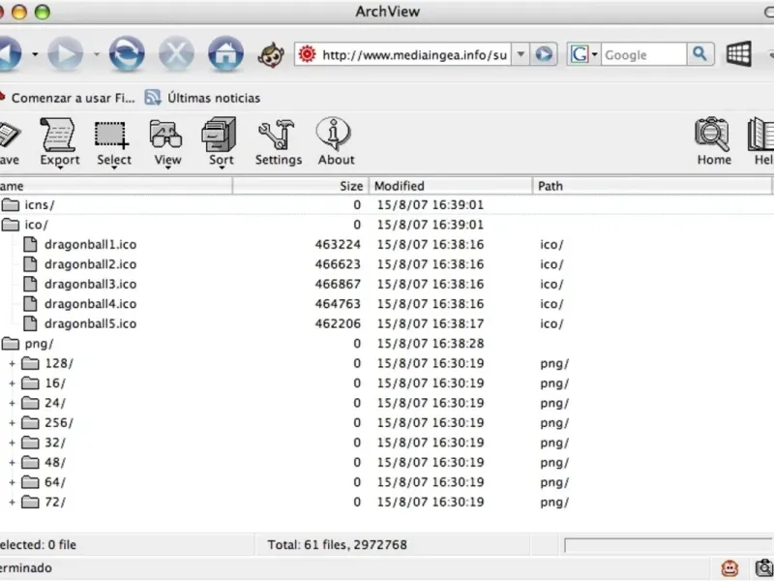Open the Sort cabinet tool
The image size is (774, 581).
(221, 142)
